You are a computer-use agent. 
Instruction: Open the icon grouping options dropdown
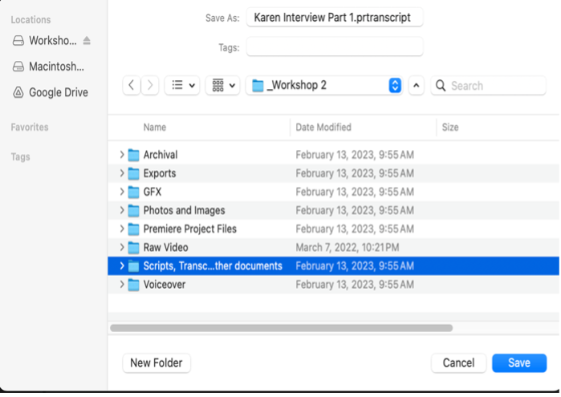pyautogui.click(x=222, y=85)
